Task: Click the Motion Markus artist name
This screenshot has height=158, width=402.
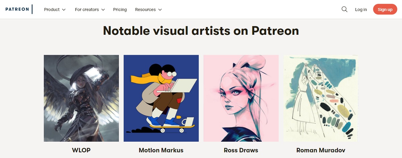Action: (x=161, y=150)
